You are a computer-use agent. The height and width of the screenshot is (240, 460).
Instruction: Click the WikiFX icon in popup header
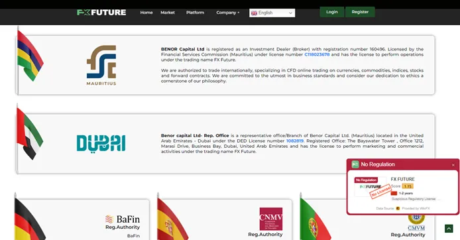click(355, 164)
